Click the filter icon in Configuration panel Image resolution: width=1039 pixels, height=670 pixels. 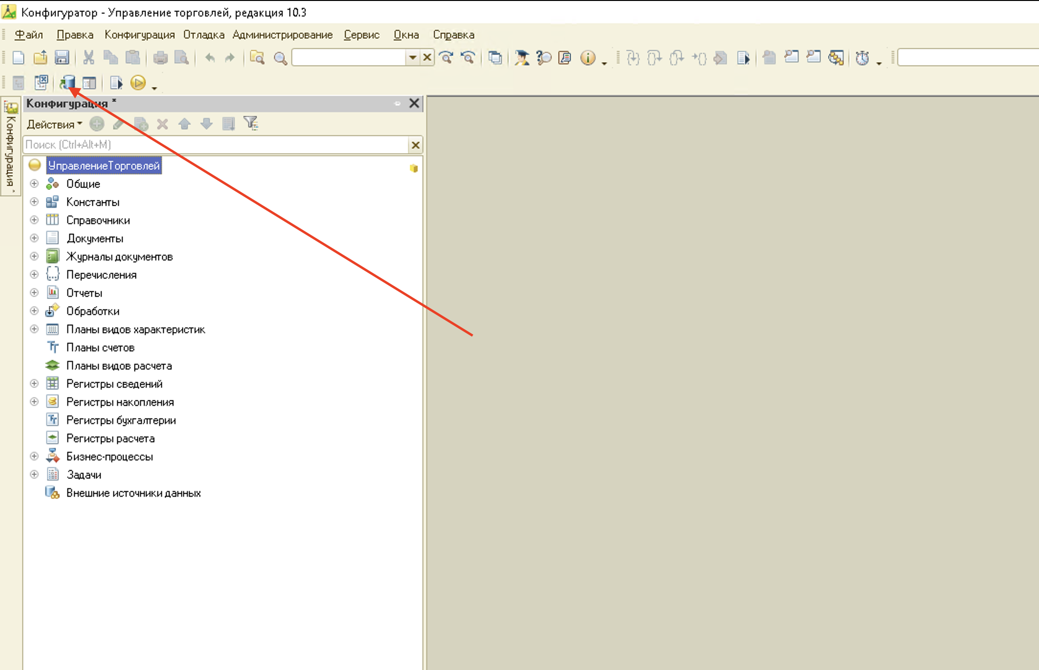click(x=250, y=123)
